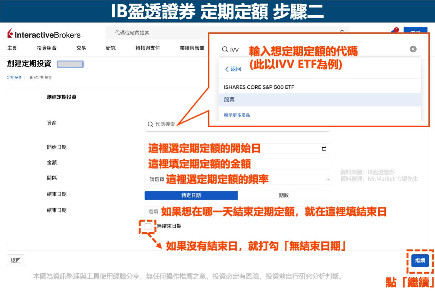Open the 轉帳與支付 menu
The image size is (435, 291).
[148, 48]
